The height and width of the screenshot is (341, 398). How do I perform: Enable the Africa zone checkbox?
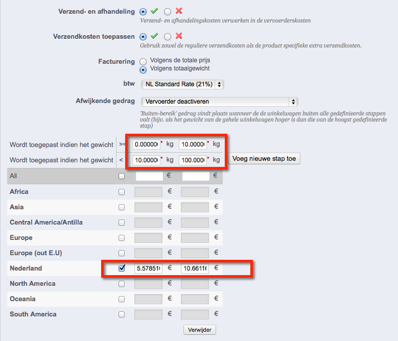(x=122, y=192)
